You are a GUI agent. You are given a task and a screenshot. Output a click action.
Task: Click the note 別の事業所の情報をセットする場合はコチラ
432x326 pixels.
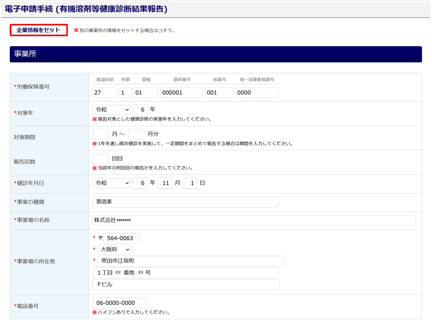point(124,30)
